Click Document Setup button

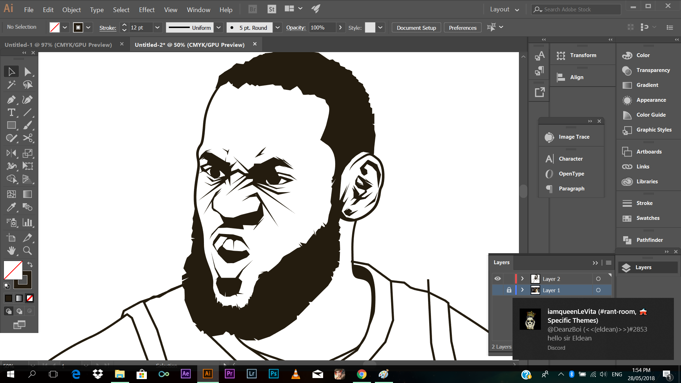pos(416,28)
